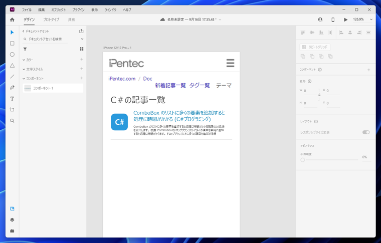Open the Libraries panel icon
381x243 pixels.
point(12,209)
